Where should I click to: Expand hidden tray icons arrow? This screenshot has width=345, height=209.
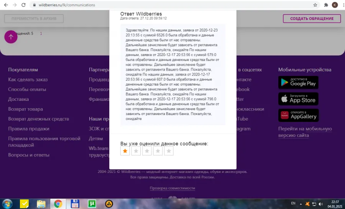coord(301,204)
